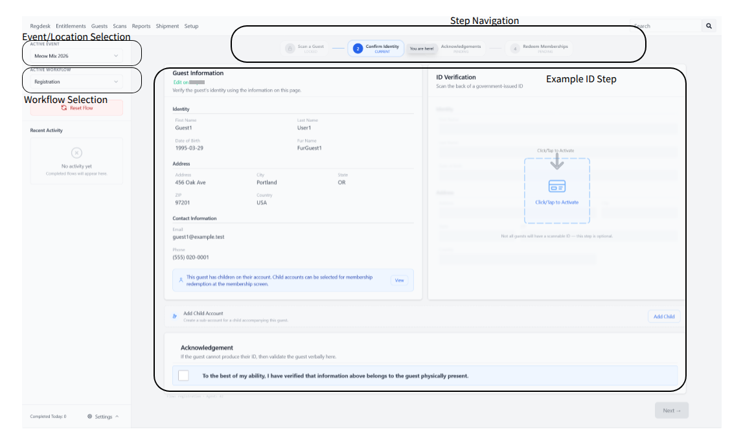743x445 pixels.
Task: Click the address value 456 Oak Ave
Action: [190, 183]
